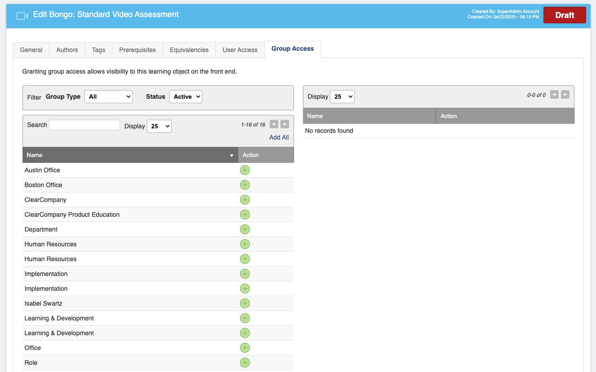This screenshot has width=596, height=372.
Task: Click the ClearCompany Product Education name
Action: (72, 214)
